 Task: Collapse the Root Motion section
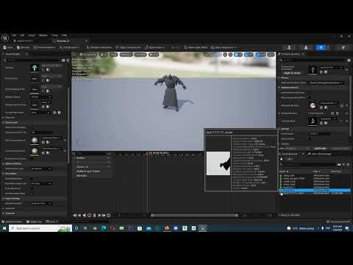click(x=3, y=174)
